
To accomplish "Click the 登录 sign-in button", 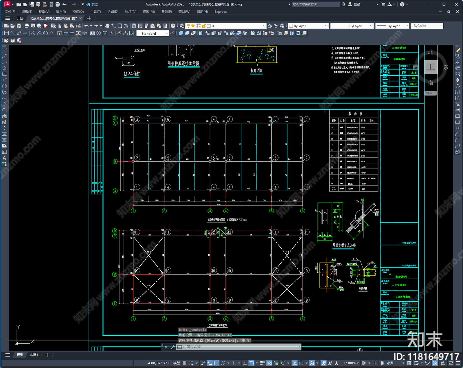I will pyautogui.click(x=354, y=4).
